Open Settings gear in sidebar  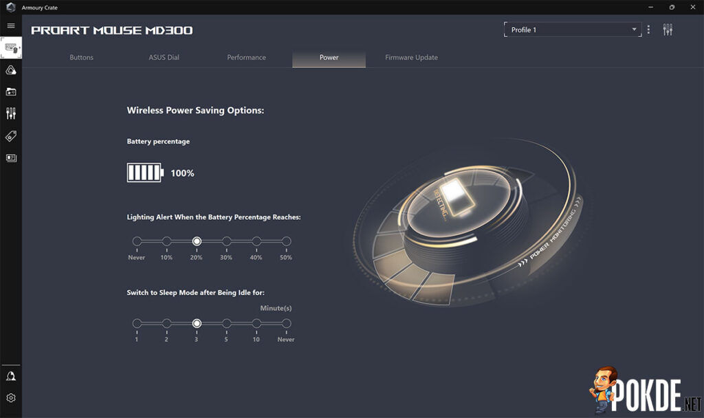(x=11, y=398)
